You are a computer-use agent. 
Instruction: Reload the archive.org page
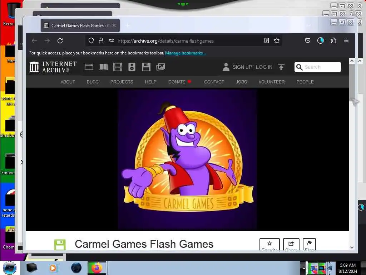coord(60,41)
